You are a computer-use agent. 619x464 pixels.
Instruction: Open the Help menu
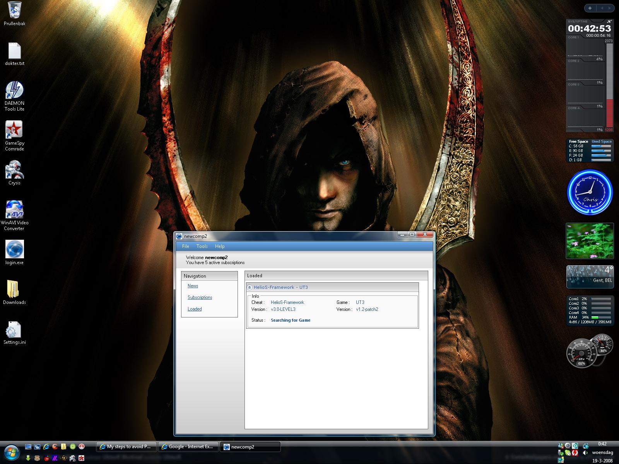pyautogui.click(x=220, y=246)
